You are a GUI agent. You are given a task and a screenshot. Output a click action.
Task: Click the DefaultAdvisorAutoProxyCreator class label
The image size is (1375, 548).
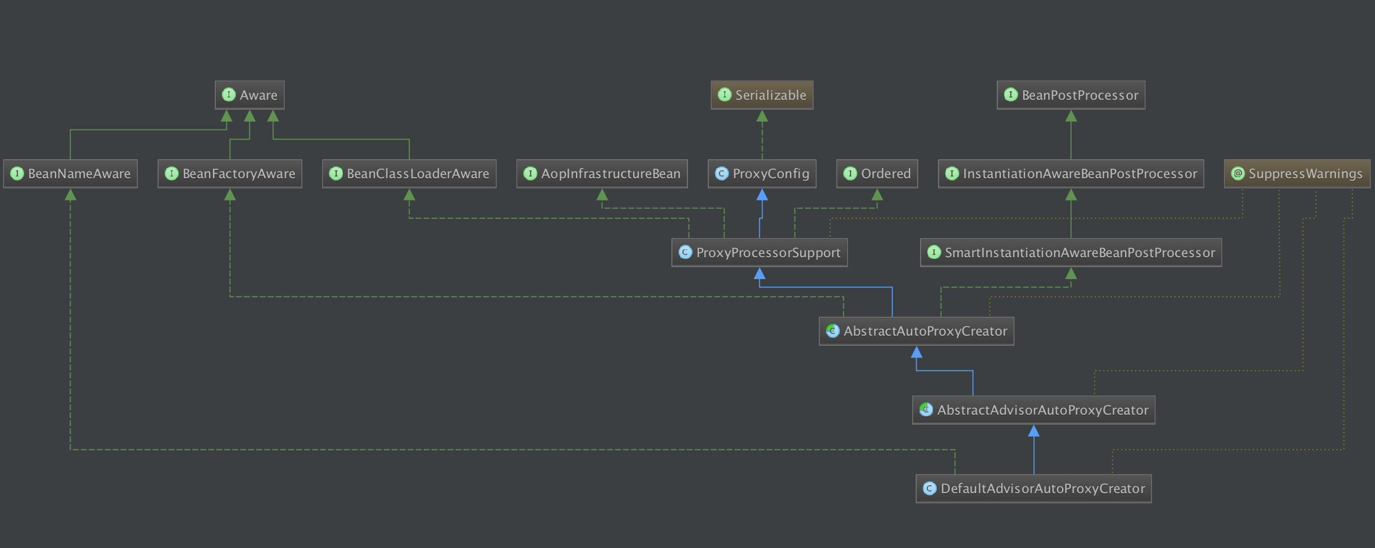[x=1042, y=489]
